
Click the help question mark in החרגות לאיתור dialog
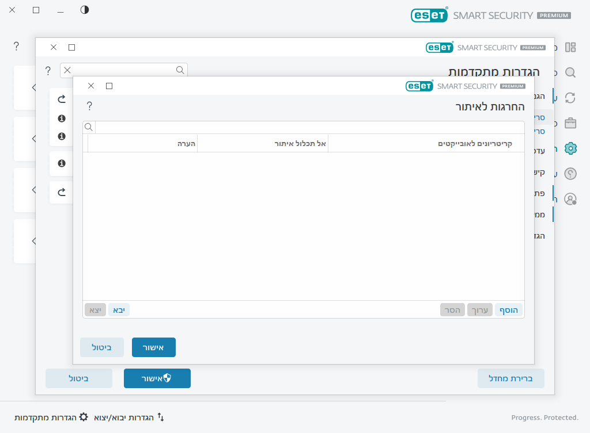point(89,106)
